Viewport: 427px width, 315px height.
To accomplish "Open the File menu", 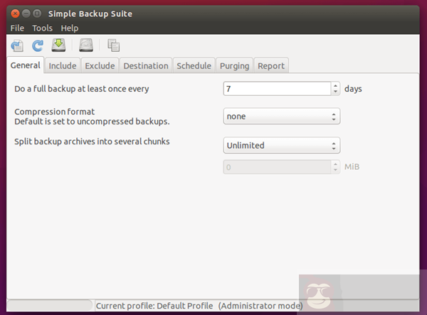I will coord(17,28).
